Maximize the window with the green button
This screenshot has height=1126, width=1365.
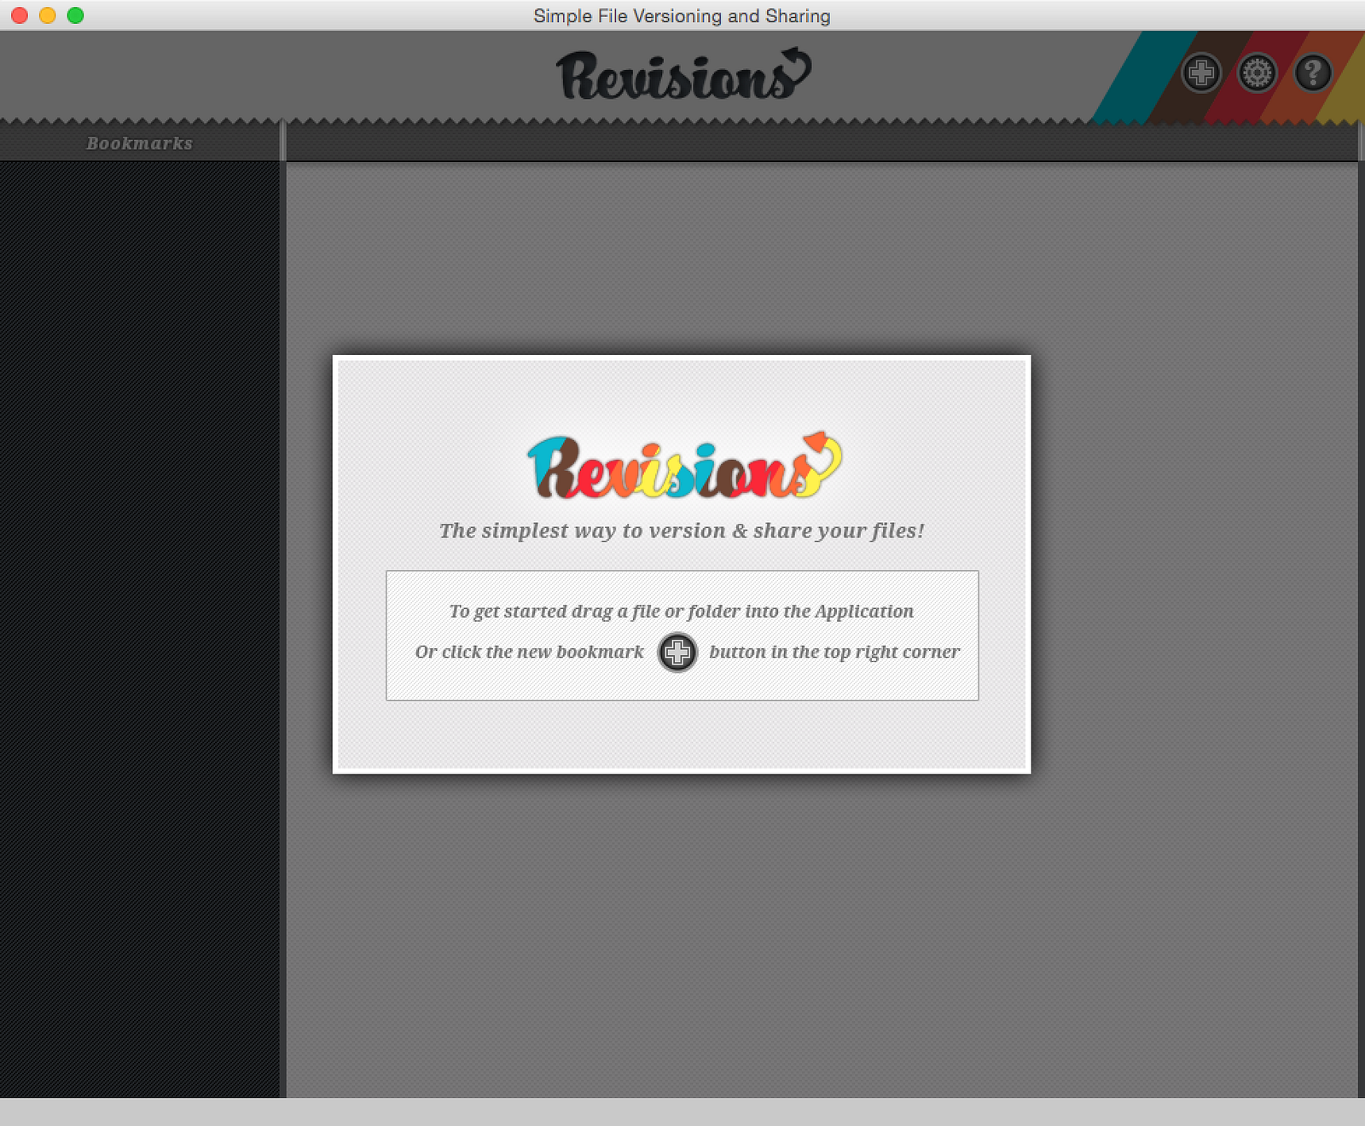[75, 15]
